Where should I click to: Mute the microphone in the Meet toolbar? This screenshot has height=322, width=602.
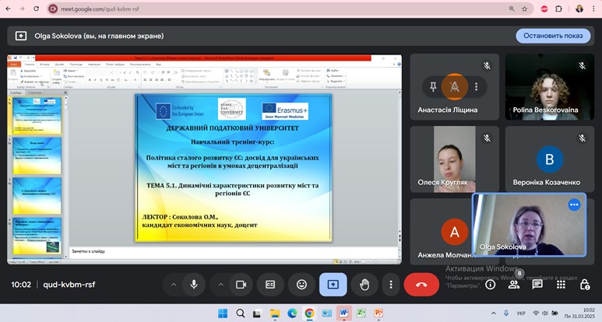coord(194,285)
